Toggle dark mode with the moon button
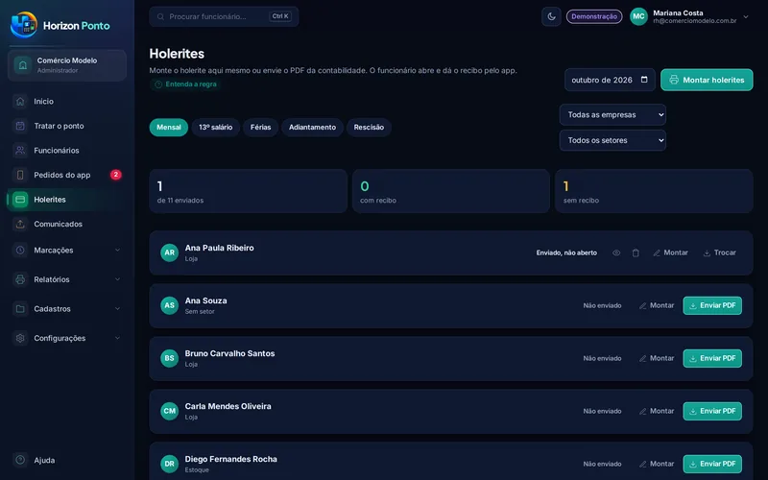768x480 pixels. click(x=551, y=16)
